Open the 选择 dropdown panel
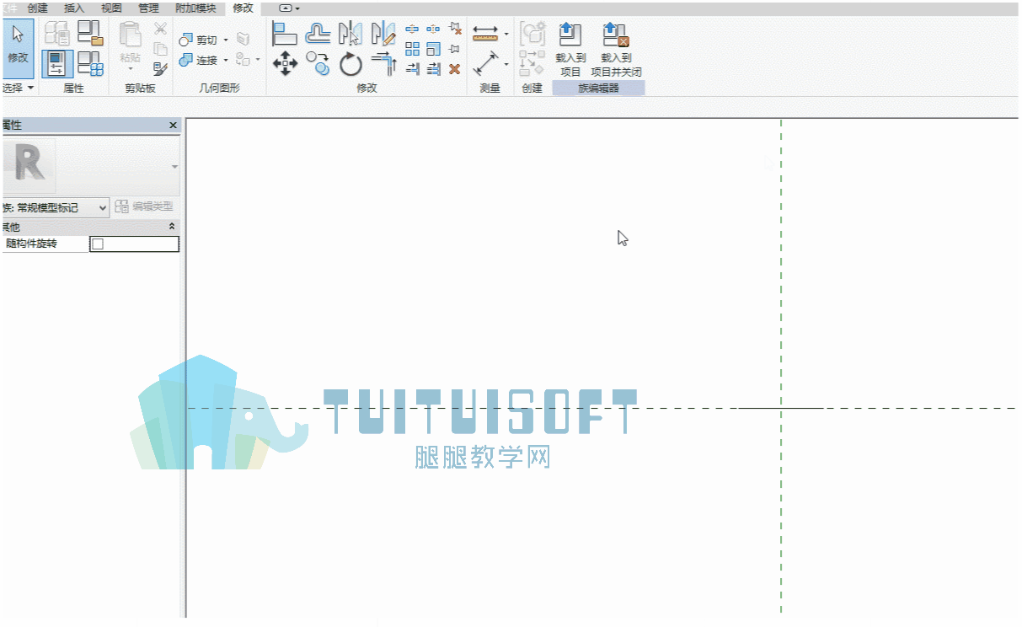Screen dimensions: 1022x627 pyautogui.click(x=19, y=88)
